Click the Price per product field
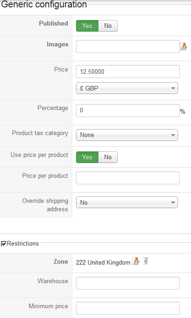This screenshot has height=318, width=191. tap(128, 178)
